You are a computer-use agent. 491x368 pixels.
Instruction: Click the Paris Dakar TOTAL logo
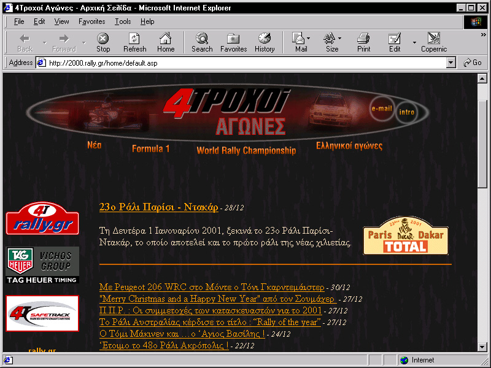[406, 236]
